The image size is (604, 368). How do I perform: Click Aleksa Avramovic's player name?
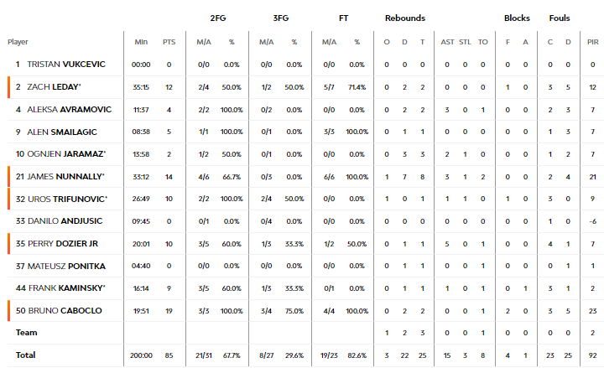point(69,110)
